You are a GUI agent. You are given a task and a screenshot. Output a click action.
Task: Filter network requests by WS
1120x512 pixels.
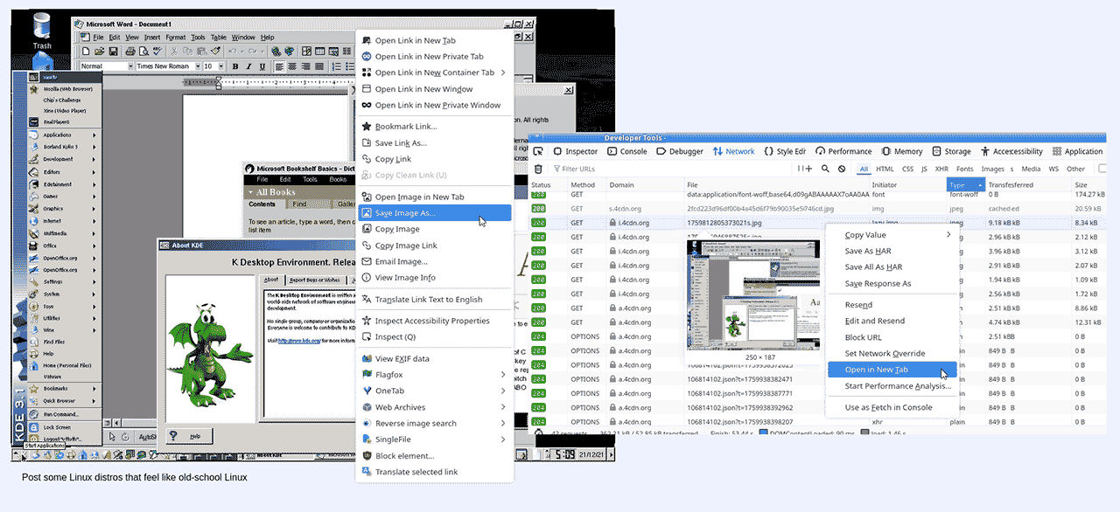1053,169
